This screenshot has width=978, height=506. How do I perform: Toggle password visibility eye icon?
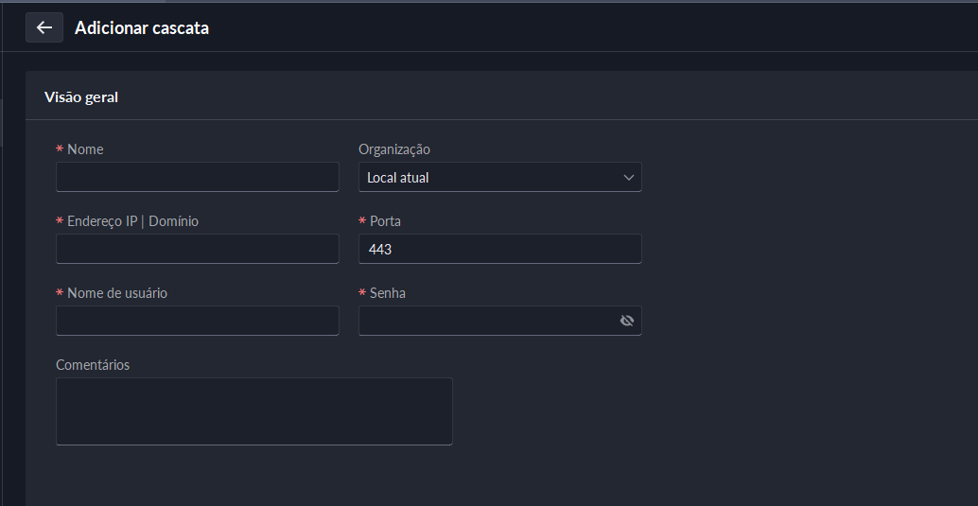(x=626, y=321)
